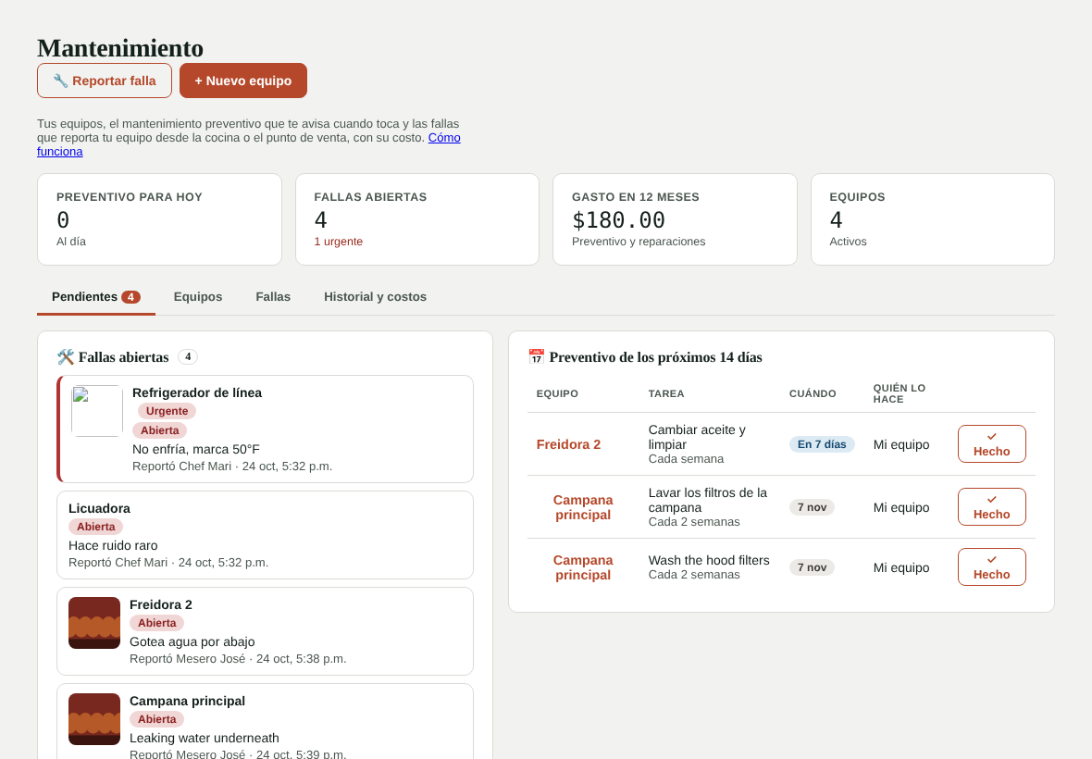Open the Fallas abiertas summary card

click(417, 219)
